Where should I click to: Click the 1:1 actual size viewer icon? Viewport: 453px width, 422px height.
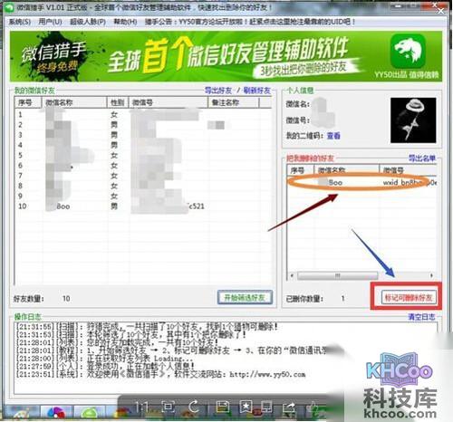tap(141, 408)
